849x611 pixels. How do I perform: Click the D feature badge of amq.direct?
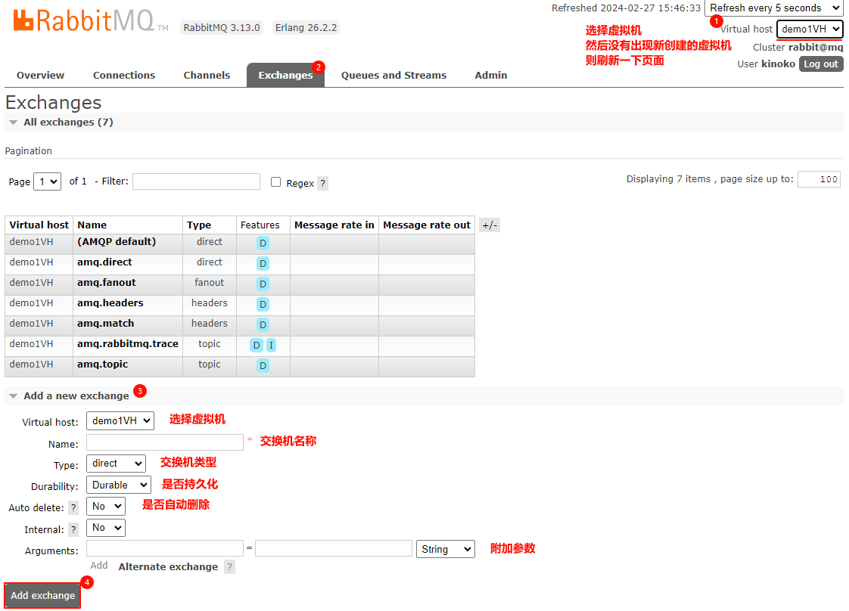(263, 264)
